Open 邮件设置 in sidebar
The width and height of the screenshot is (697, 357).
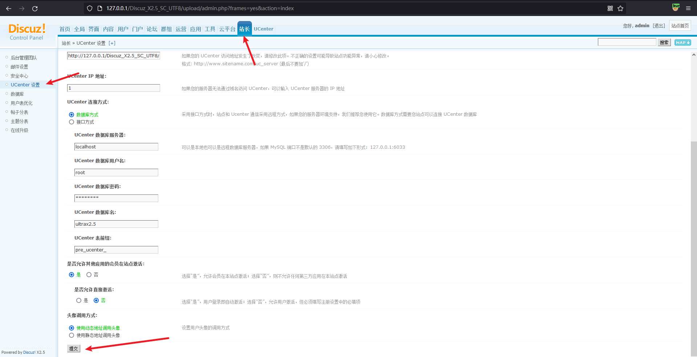pyautogui.click(x=19, y=67)
